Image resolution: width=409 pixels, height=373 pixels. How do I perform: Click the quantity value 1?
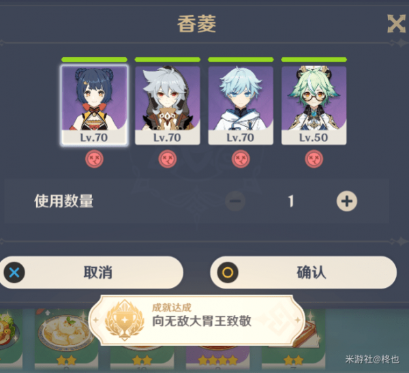291,201
